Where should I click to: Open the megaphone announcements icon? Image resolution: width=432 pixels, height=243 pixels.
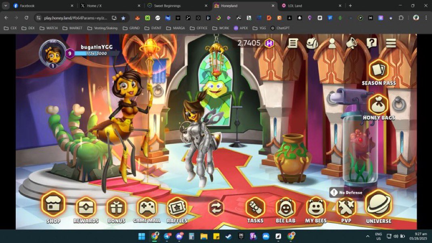352,43
